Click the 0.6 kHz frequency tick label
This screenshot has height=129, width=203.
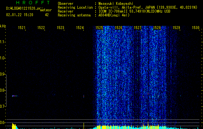coord(3,123)
